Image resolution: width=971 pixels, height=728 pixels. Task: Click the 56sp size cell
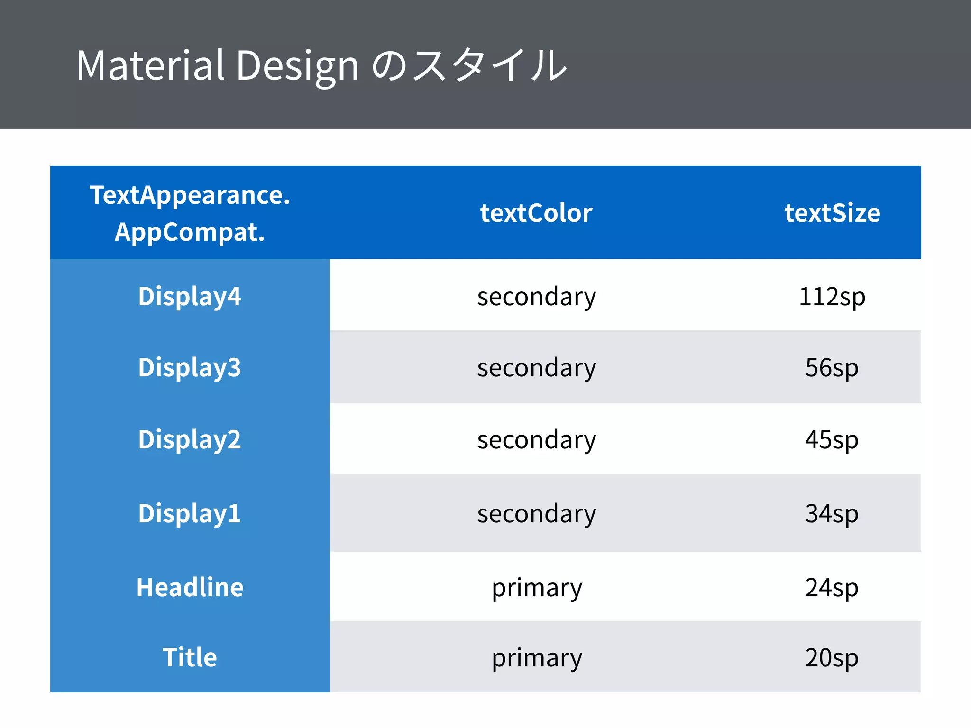pyautogui.click(x=832, y=367)
